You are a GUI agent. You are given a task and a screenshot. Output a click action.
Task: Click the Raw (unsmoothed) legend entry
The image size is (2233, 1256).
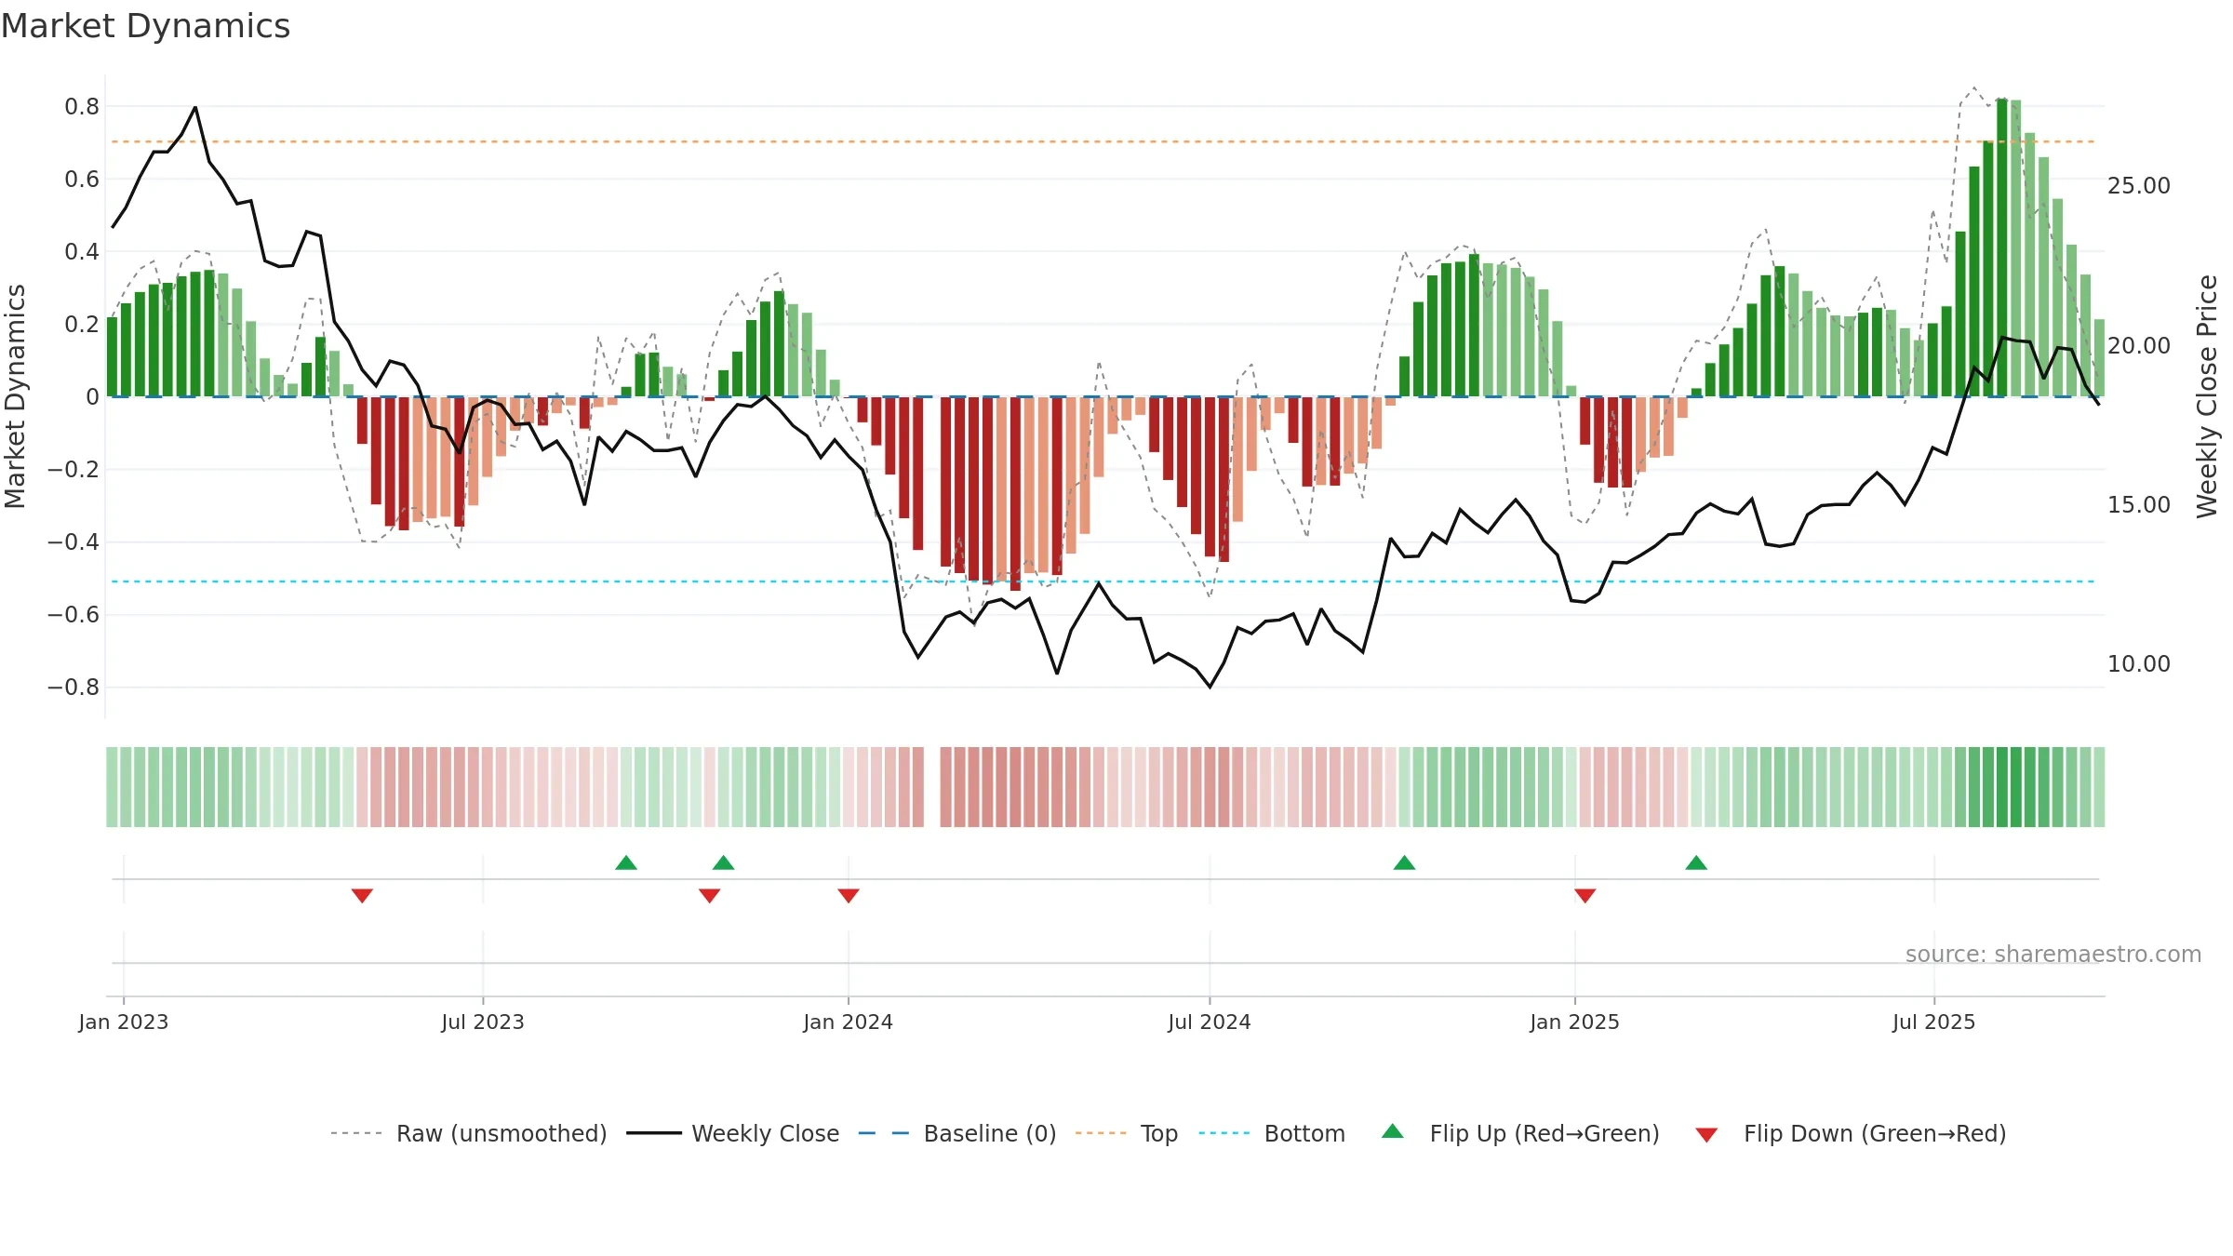(469, 1133)
